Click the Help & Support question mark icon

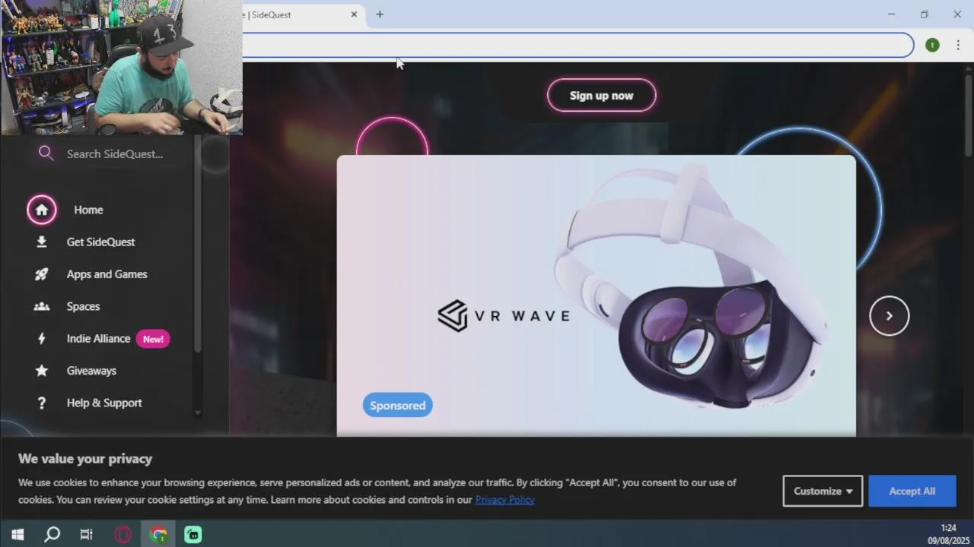click(x=42, y=403)
